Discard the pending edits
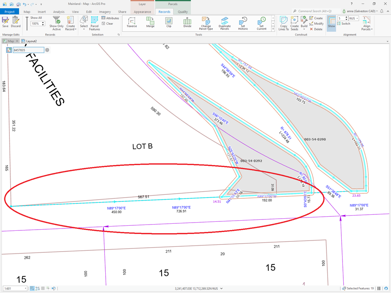Viewport: 391px width, 293px height. click(x=16, y=22)
